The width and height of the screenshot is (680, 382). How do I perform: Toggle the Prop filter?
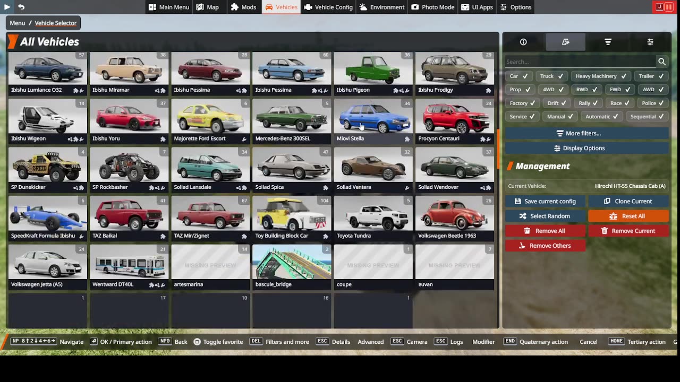[x=521, y=90]
